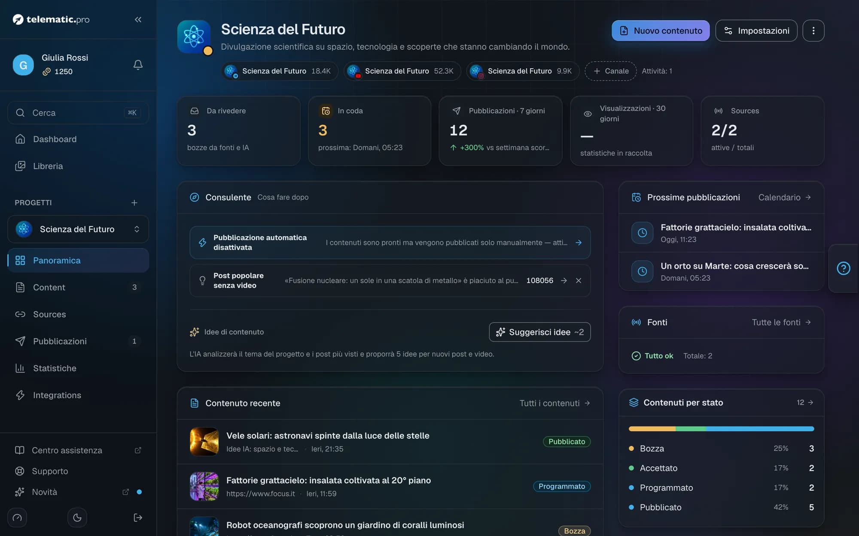Open Contenuti per stato 12 arrow link

(x=805, y=402)
